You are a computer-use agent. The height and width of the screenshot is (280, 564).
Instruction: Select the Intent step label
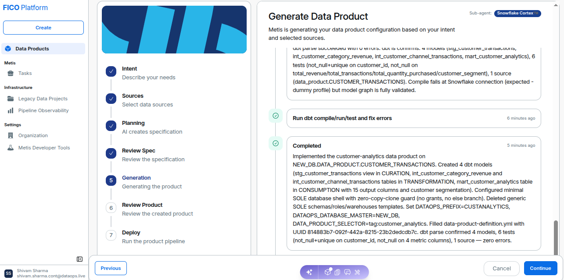[129, 69]
